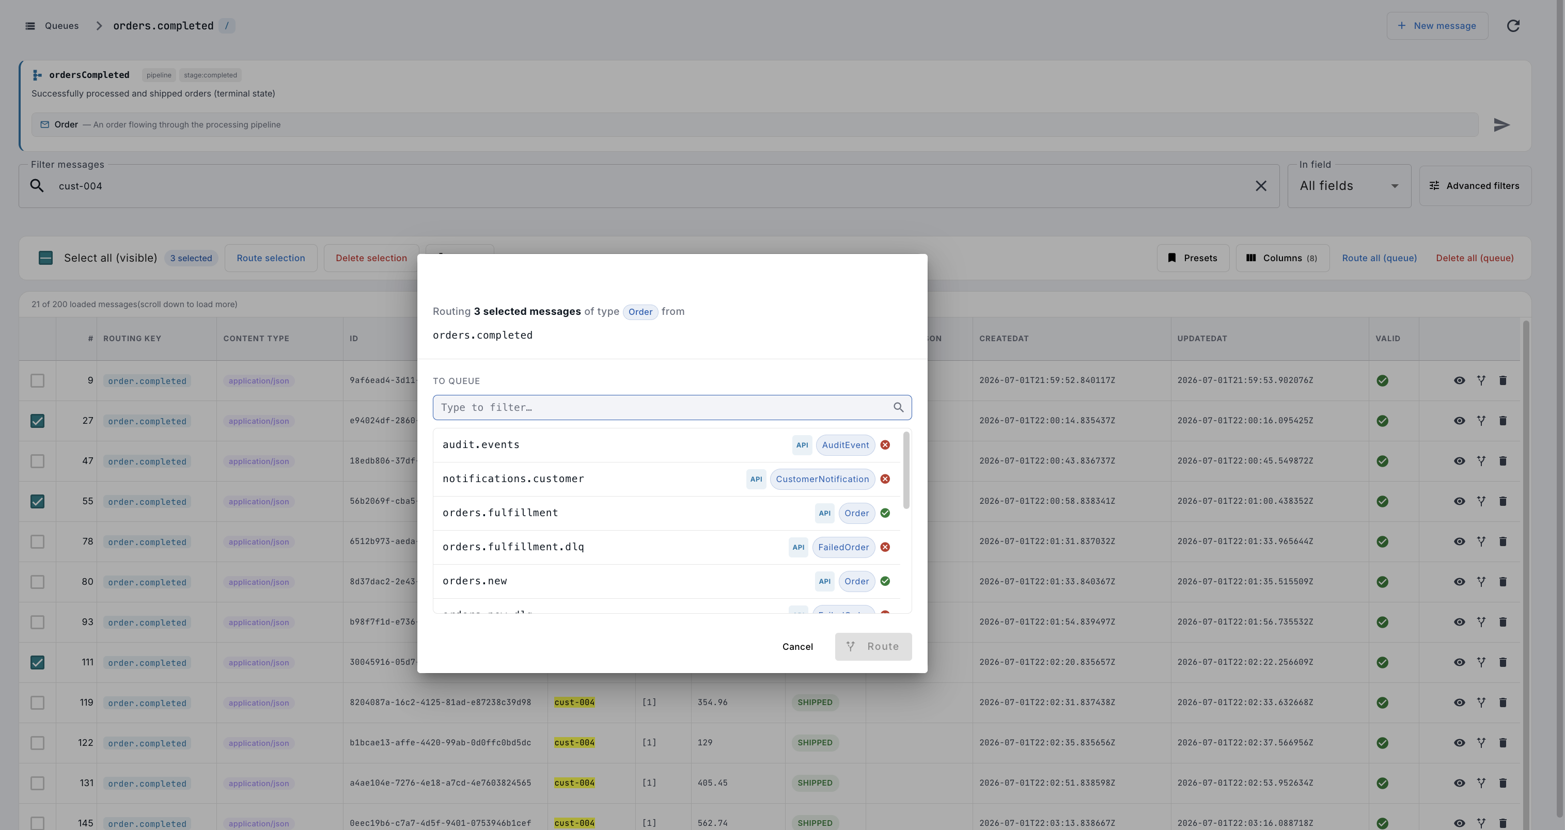Image resolution: width=1565 pixels, height=830 pixels.
Task: Uncheck the row 55 checkbox
Action: point(38,502)
